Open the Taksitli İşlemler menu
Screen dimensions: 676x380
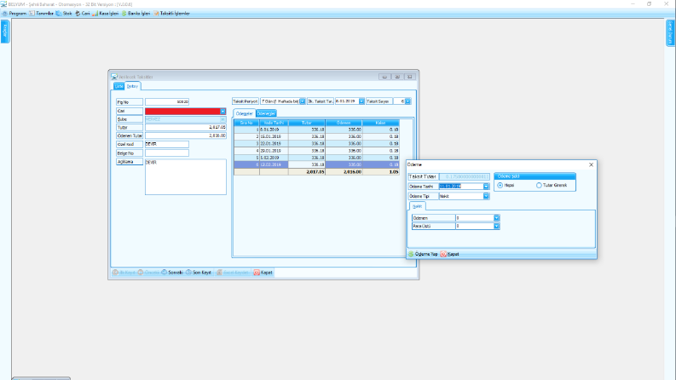coord(171,14)
